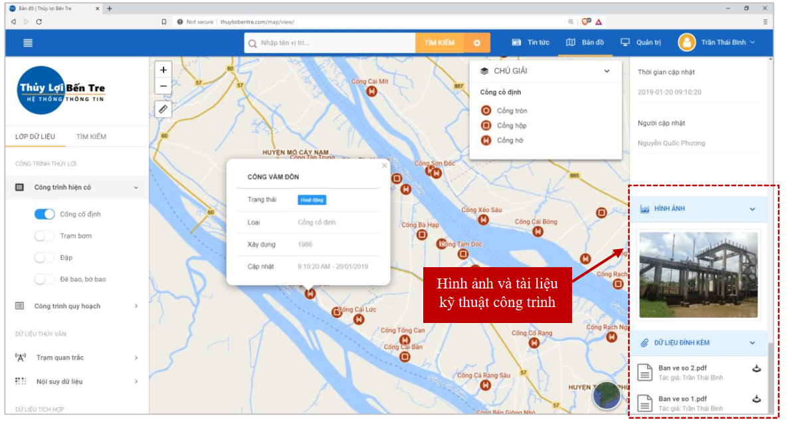
Task: Close the Cống Vàm Đồn popup
Action: click(384, 165)
